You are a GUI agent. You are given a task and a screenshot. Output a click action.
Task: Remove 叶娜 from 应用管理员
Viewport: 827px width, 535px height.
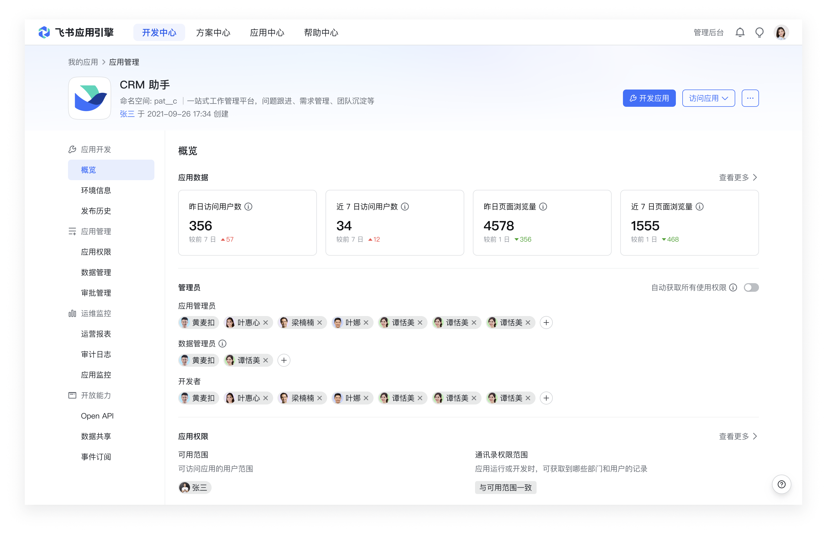click(365, 323)
